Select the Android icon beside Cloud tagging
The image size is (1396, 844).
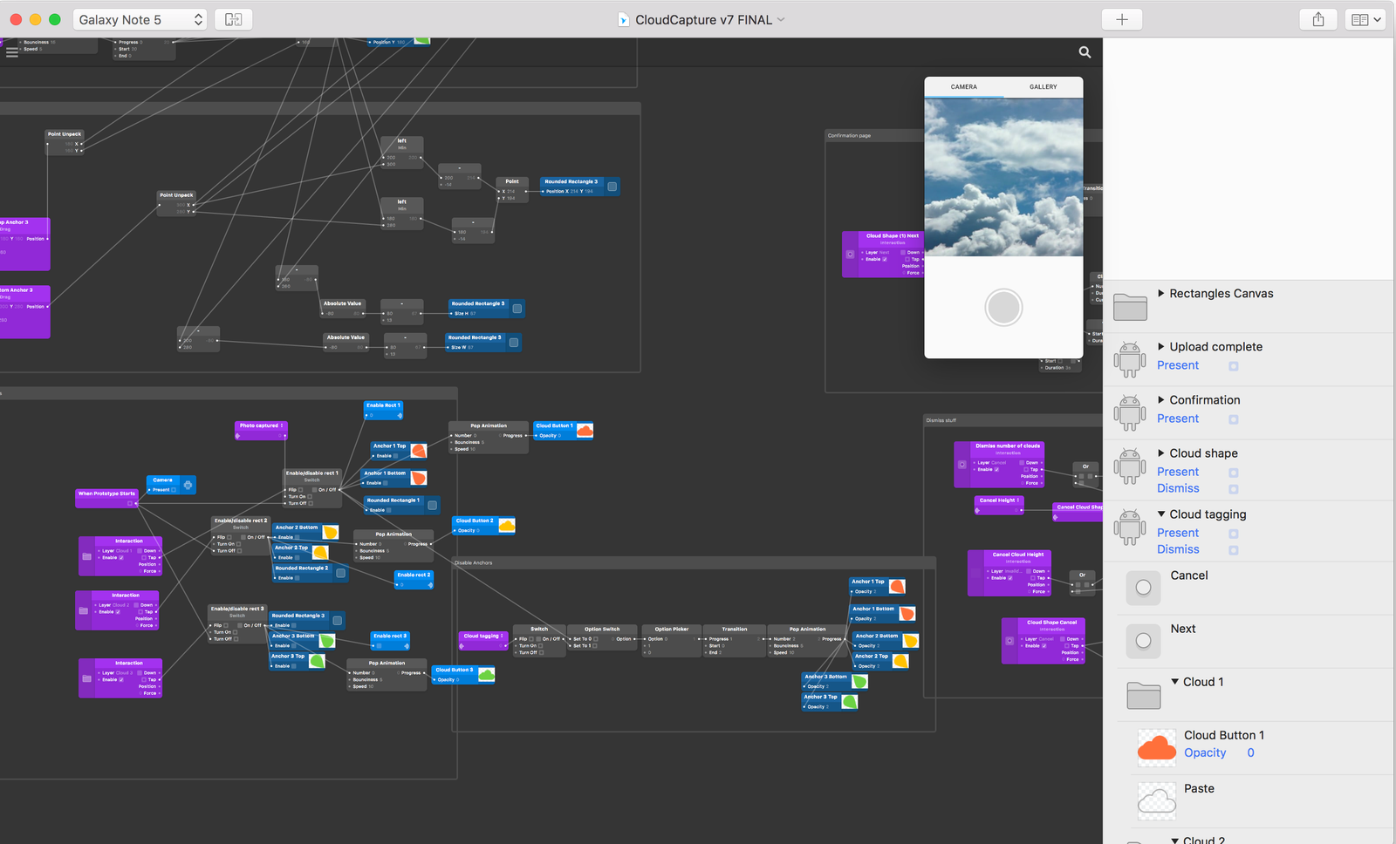click(x=1130, y=527)
